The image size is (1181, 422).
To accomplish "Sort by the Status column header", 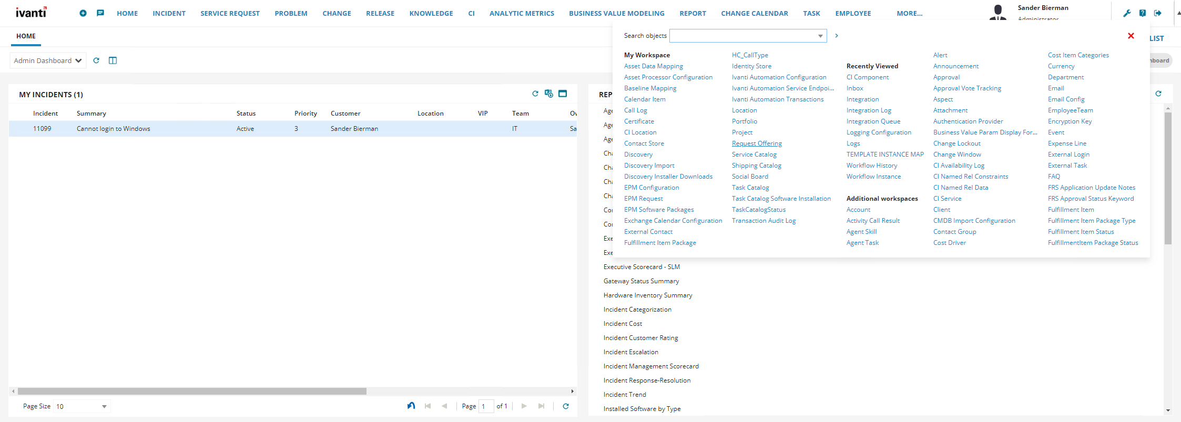I will click(x=246, y=114).
